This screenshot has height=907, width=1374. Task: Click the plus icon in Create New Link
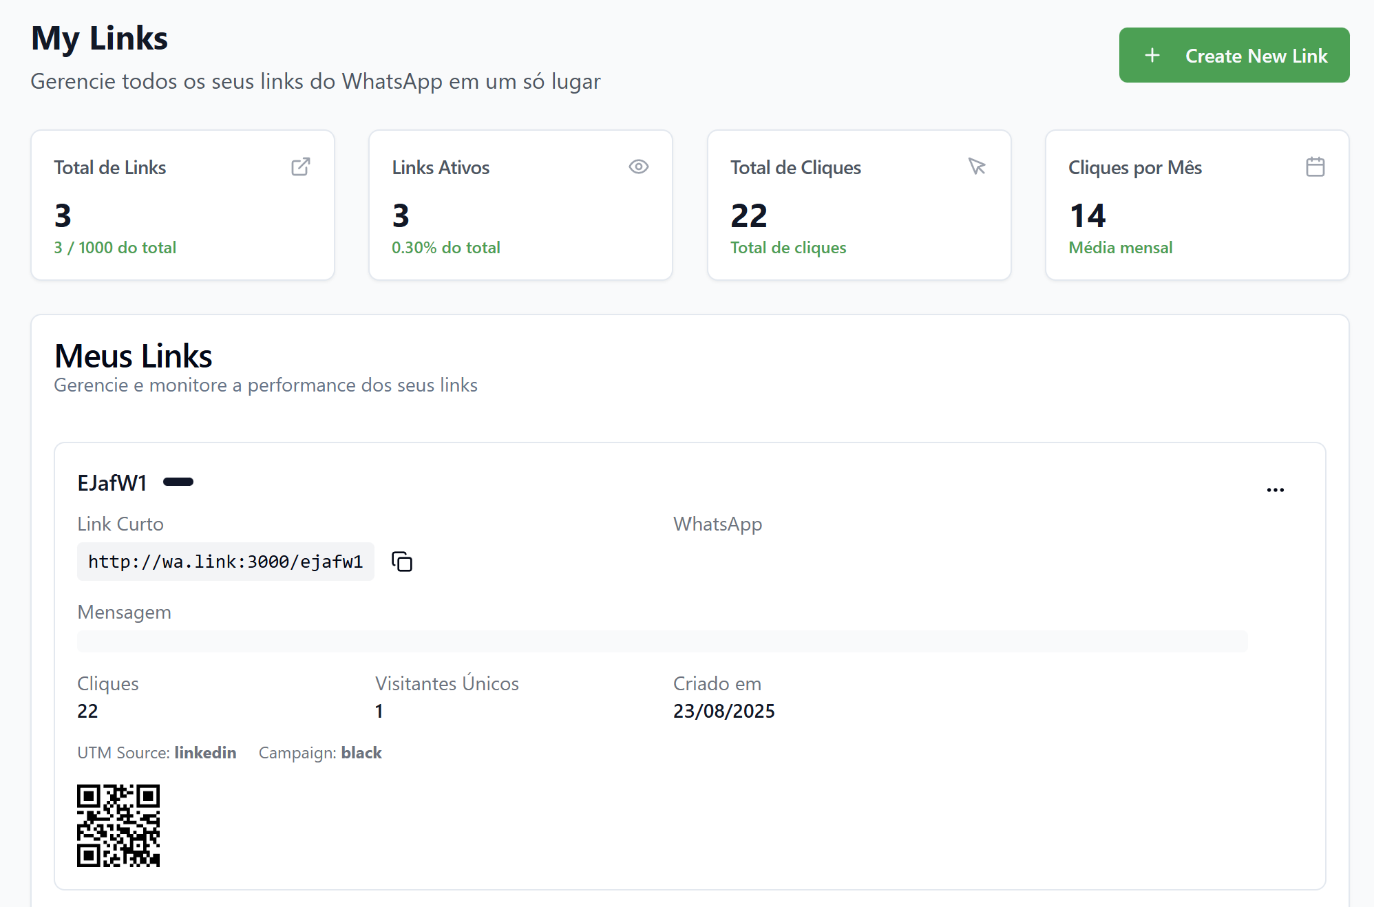(x=1152, y=55)
